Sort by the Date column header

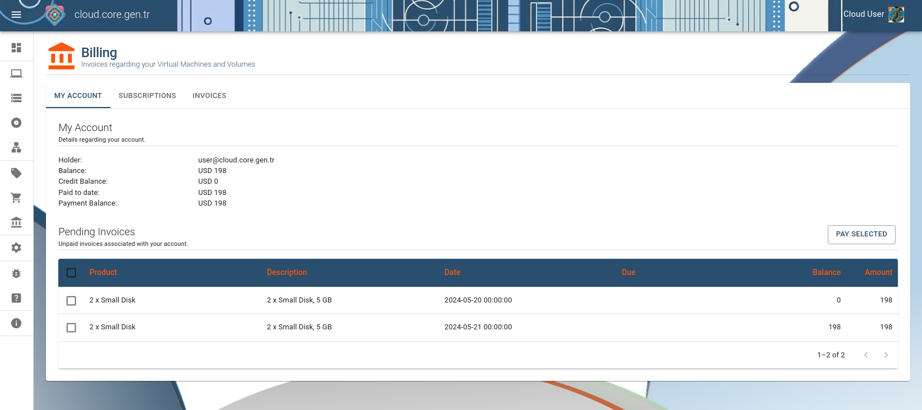point(452,272)
